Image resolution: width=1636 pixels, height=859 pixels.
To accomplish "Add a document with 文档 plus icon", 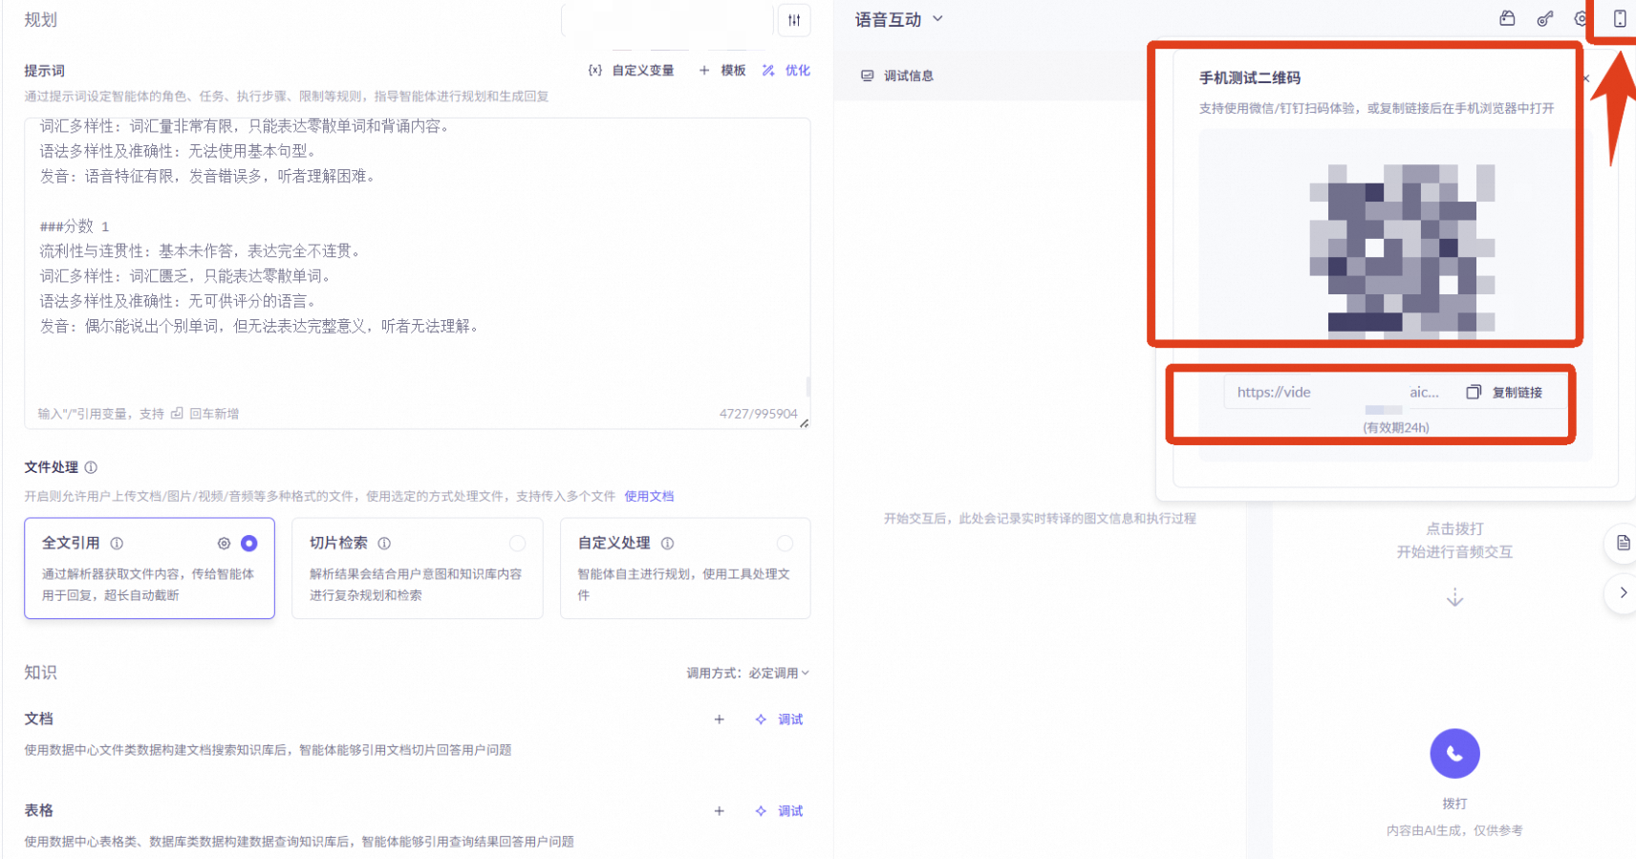I will [x=720, y=719].
